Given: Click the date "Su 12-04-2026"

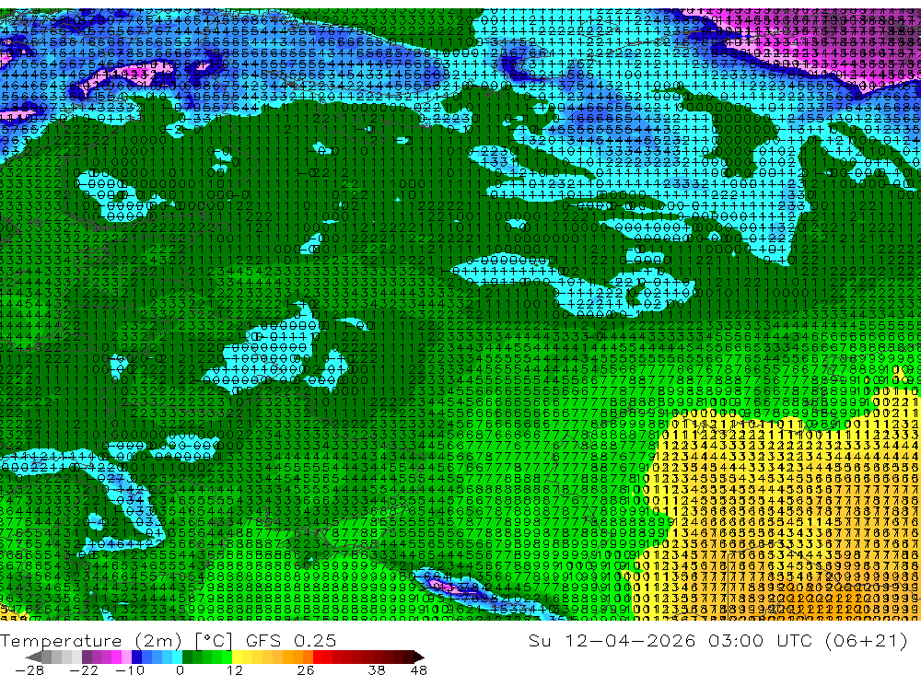Looking at the screenshot, I should pos(612,640).
